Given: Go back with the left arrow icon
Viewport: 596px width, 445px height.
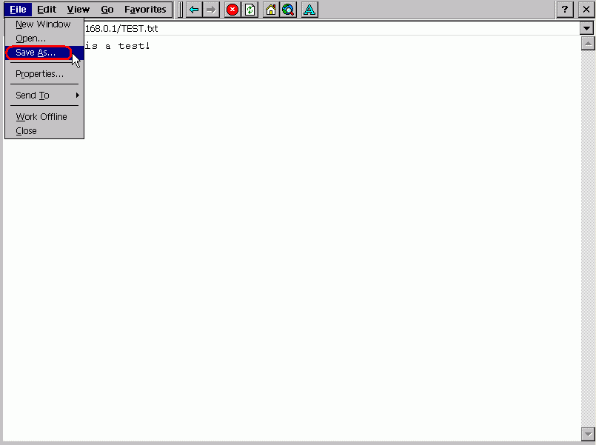Looking at the screenshot, I should click(x=194, y=10).
